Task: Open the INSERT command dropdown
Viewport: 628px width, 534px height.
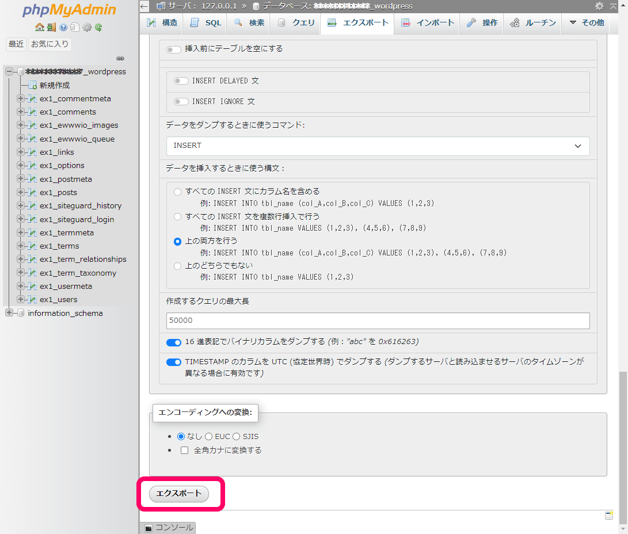Action: coord(378,146)
